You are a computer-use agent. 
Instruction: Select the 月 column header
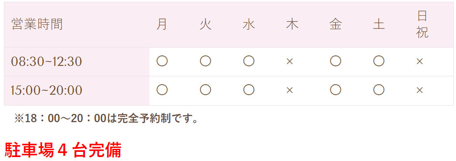162,25
